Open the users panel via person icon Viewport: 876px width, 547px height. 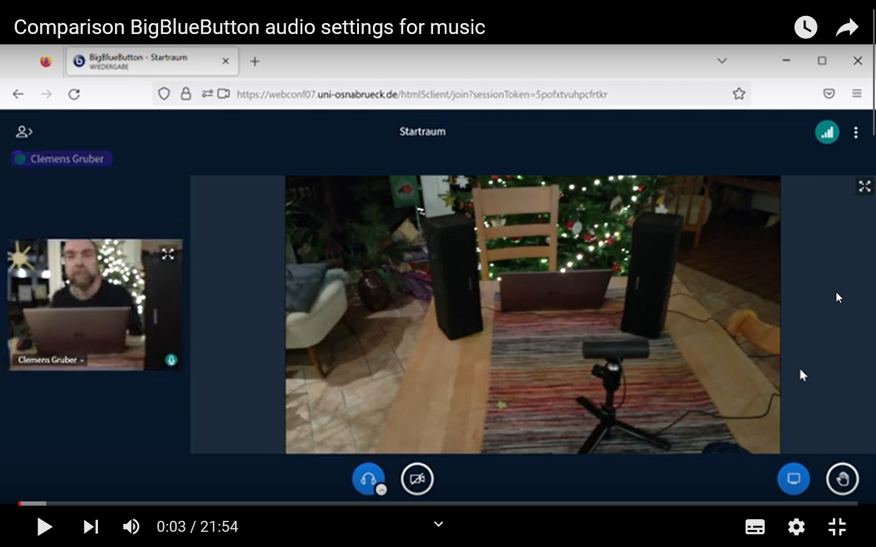[x=23, y=131]
